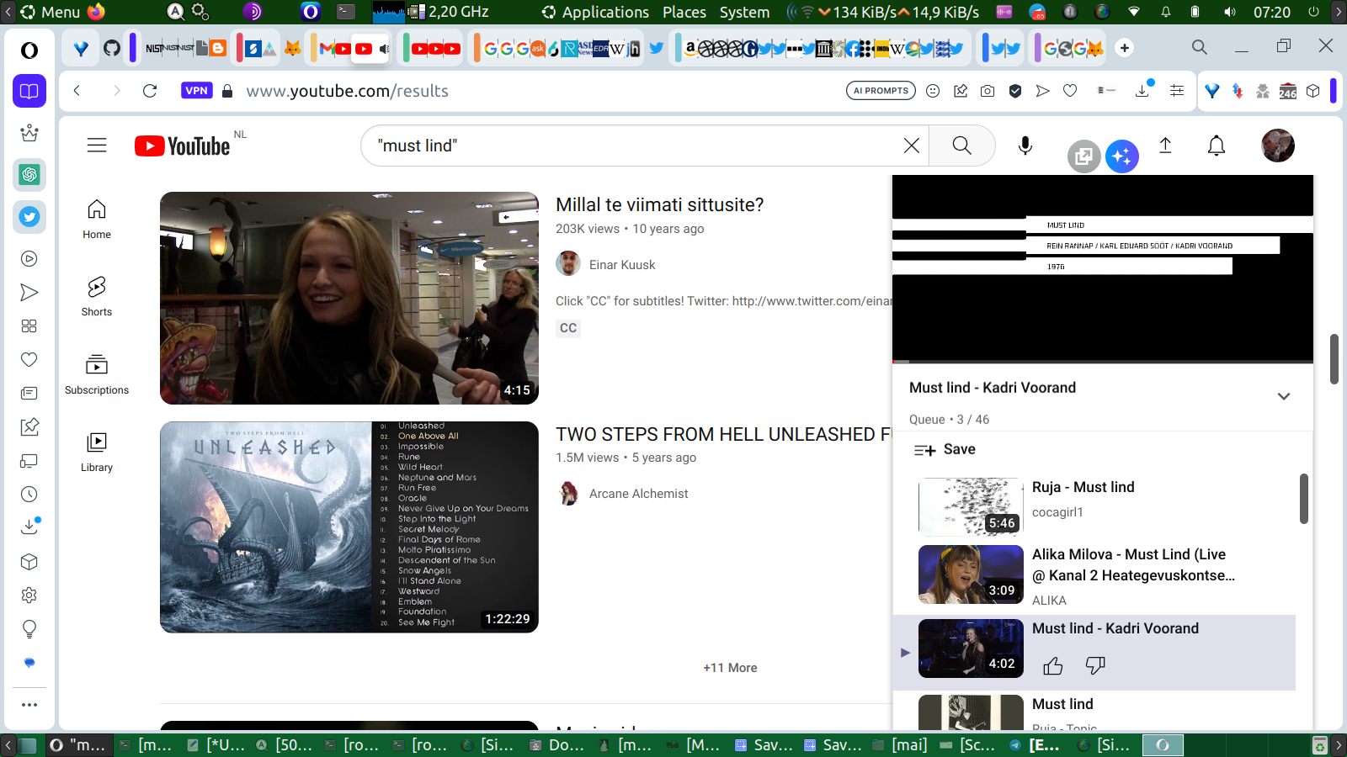Expand the +11 More results
This screenshot has height=757, width=1347.
(x=730, y=668)
